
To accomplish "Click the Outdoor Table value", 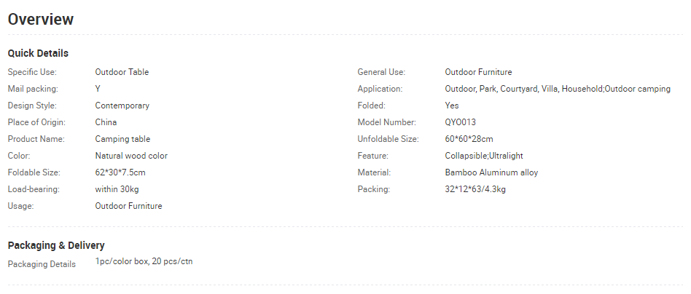I will click(x=122, y=72).
